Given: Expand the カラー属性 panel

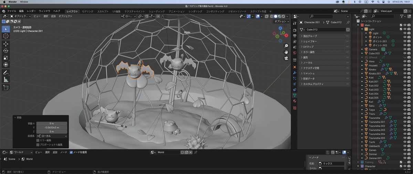Looking at the screenshot, I should (325, 52).
